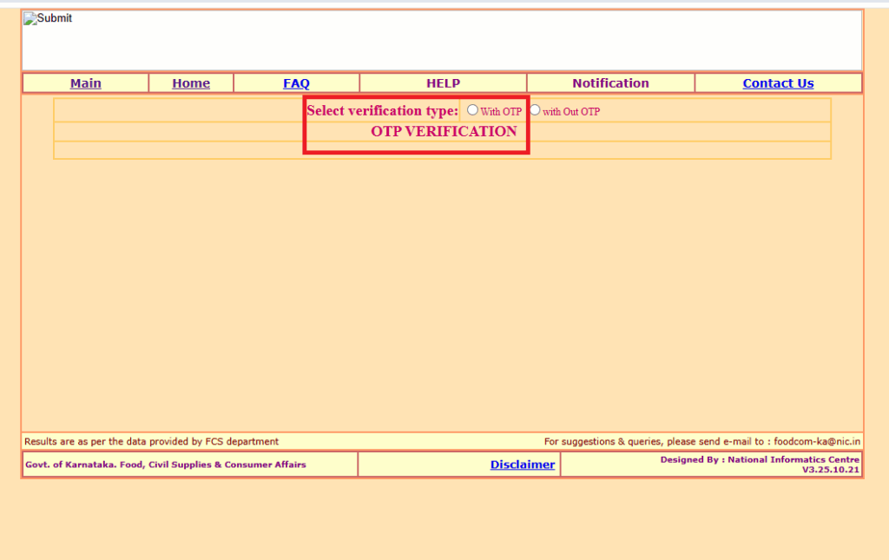Select the with Out OTP radio button

(535, 110)
